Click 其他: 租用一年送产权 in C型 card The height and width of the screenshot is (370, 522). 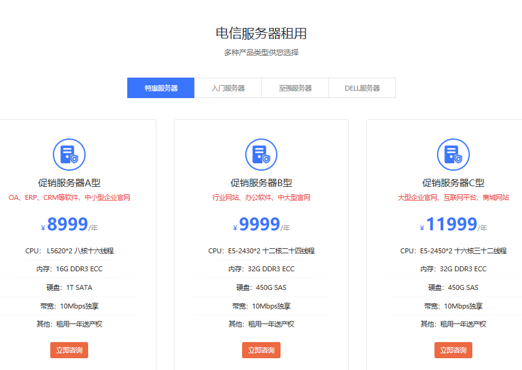[x=453, y=324]
